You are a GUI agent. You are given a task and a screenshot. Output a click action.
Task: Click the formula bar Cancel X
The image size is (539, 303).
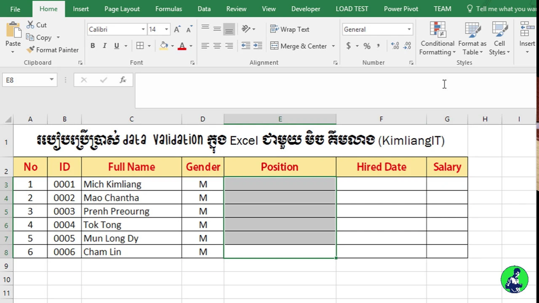[84, 80]
